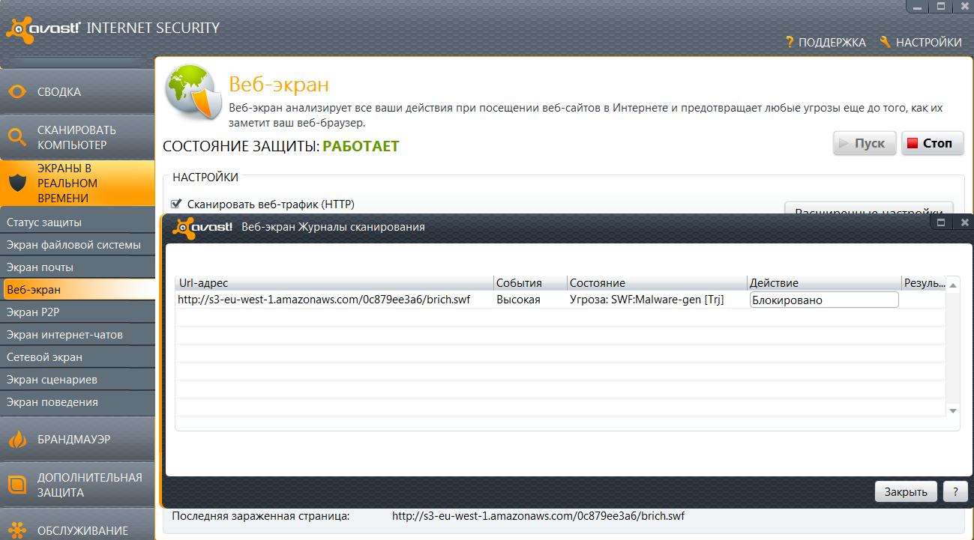
Task: Open Настройки via wrench icon
Action: [x=885, y=43]
